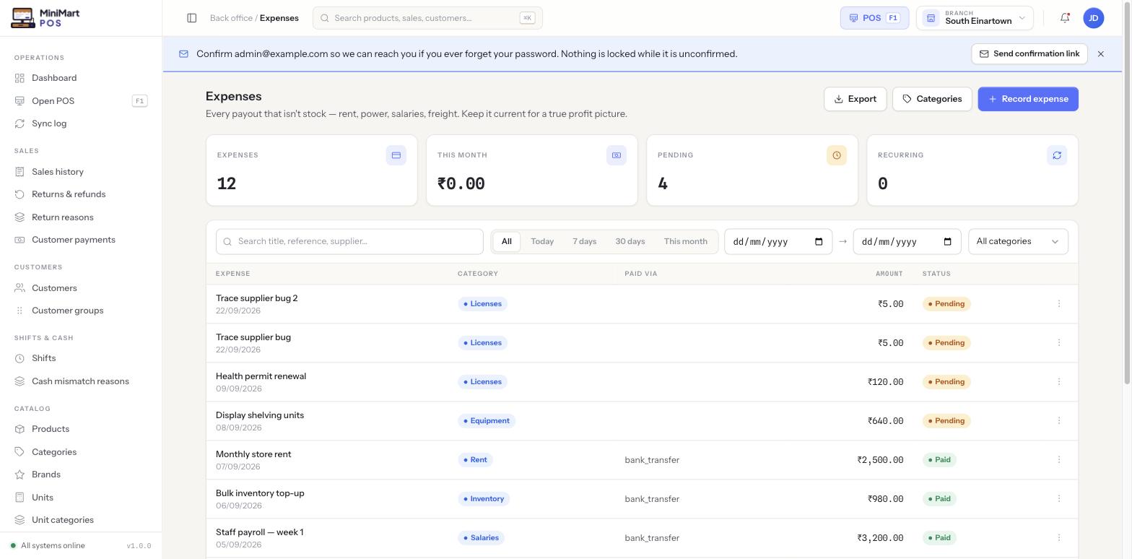Filter expenses to This month
This screenshot has height=559, width=1132.
click(x=686, y=242)
